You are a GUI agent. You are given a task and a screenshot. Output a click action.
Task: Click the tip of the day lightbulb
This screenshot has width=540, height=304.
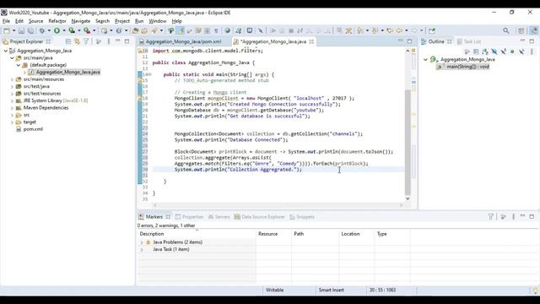pos(535,290)
